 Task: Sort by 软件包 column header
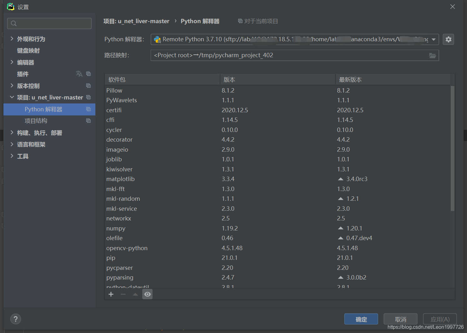pos(162,80)
